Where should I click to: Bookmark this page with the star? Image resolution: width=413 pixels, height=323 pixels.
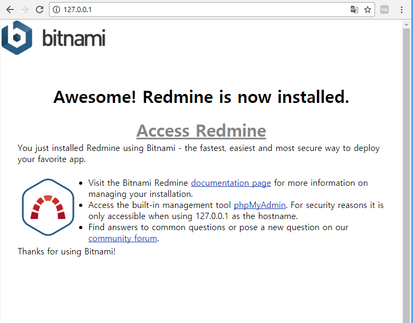point(368,9)
